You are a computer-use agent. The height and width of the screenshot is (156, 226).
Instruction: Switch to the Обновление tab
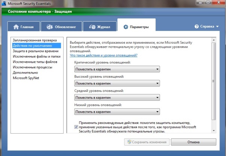(x=61, y=26)
